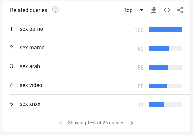The width and height of the screenshot is (193, 135).
Task: Click the 'Showing 1–5 of 25 queries' text
Action: click(x=96, y=123)
